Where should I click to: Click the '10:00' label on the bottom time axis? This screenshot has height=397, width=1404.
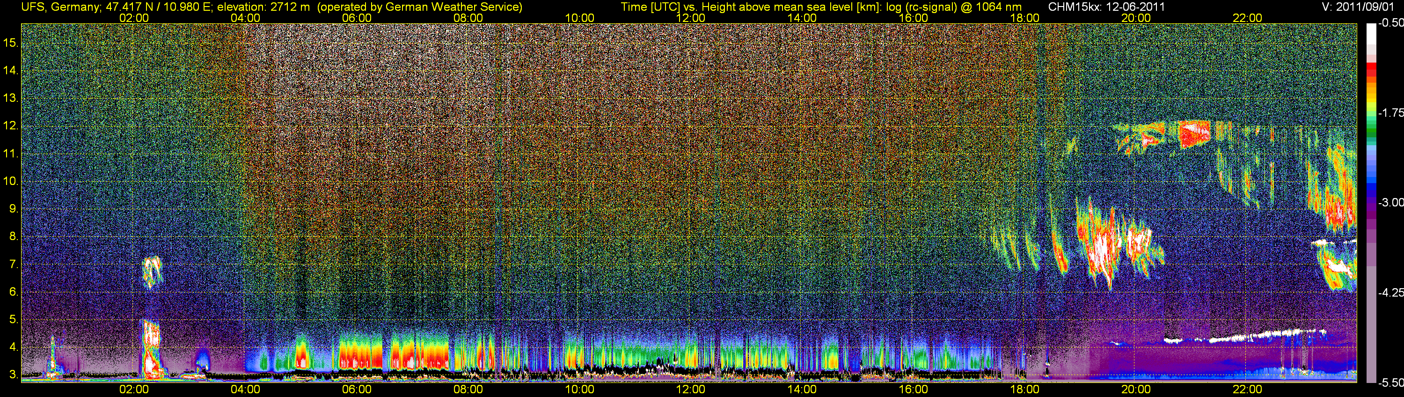tap(579, 390)
